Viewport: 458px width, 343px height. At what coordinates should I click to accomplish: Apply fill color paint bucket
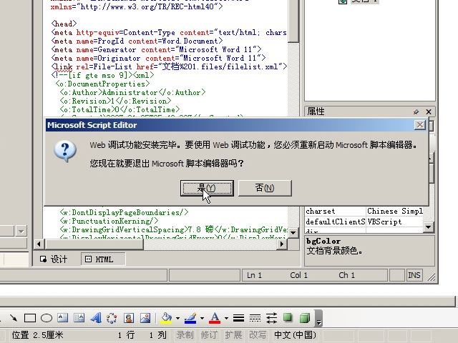[x=167, y=318]
